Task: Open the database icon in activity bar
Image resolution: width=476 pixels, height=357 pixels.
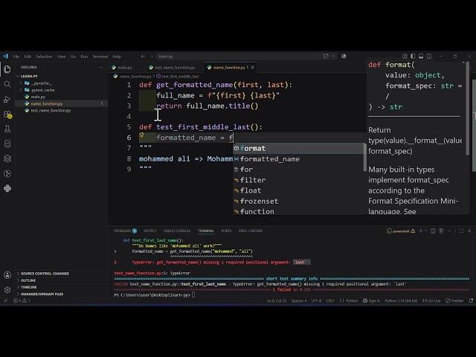Action: [7, 144]
